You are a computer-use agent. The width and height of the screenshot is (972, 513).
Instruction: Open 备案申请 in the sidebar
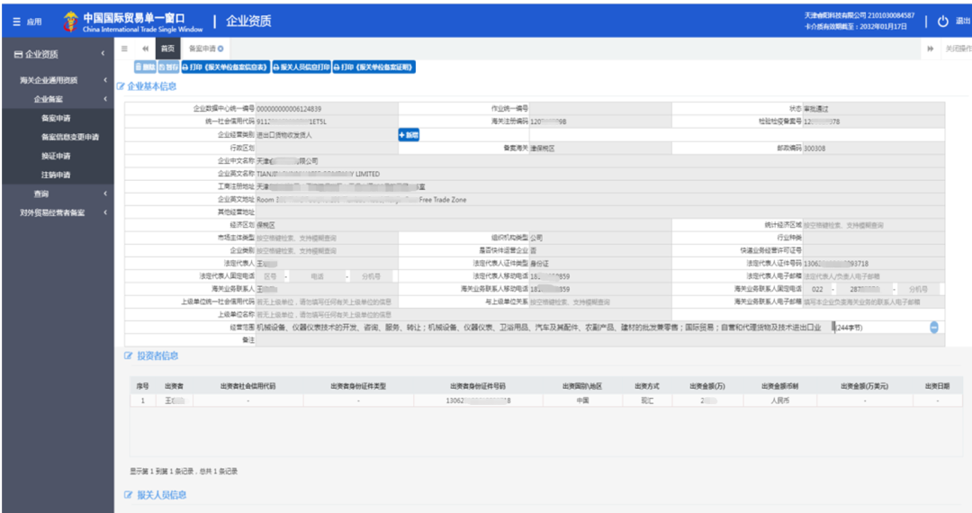(x=57, y=118)
